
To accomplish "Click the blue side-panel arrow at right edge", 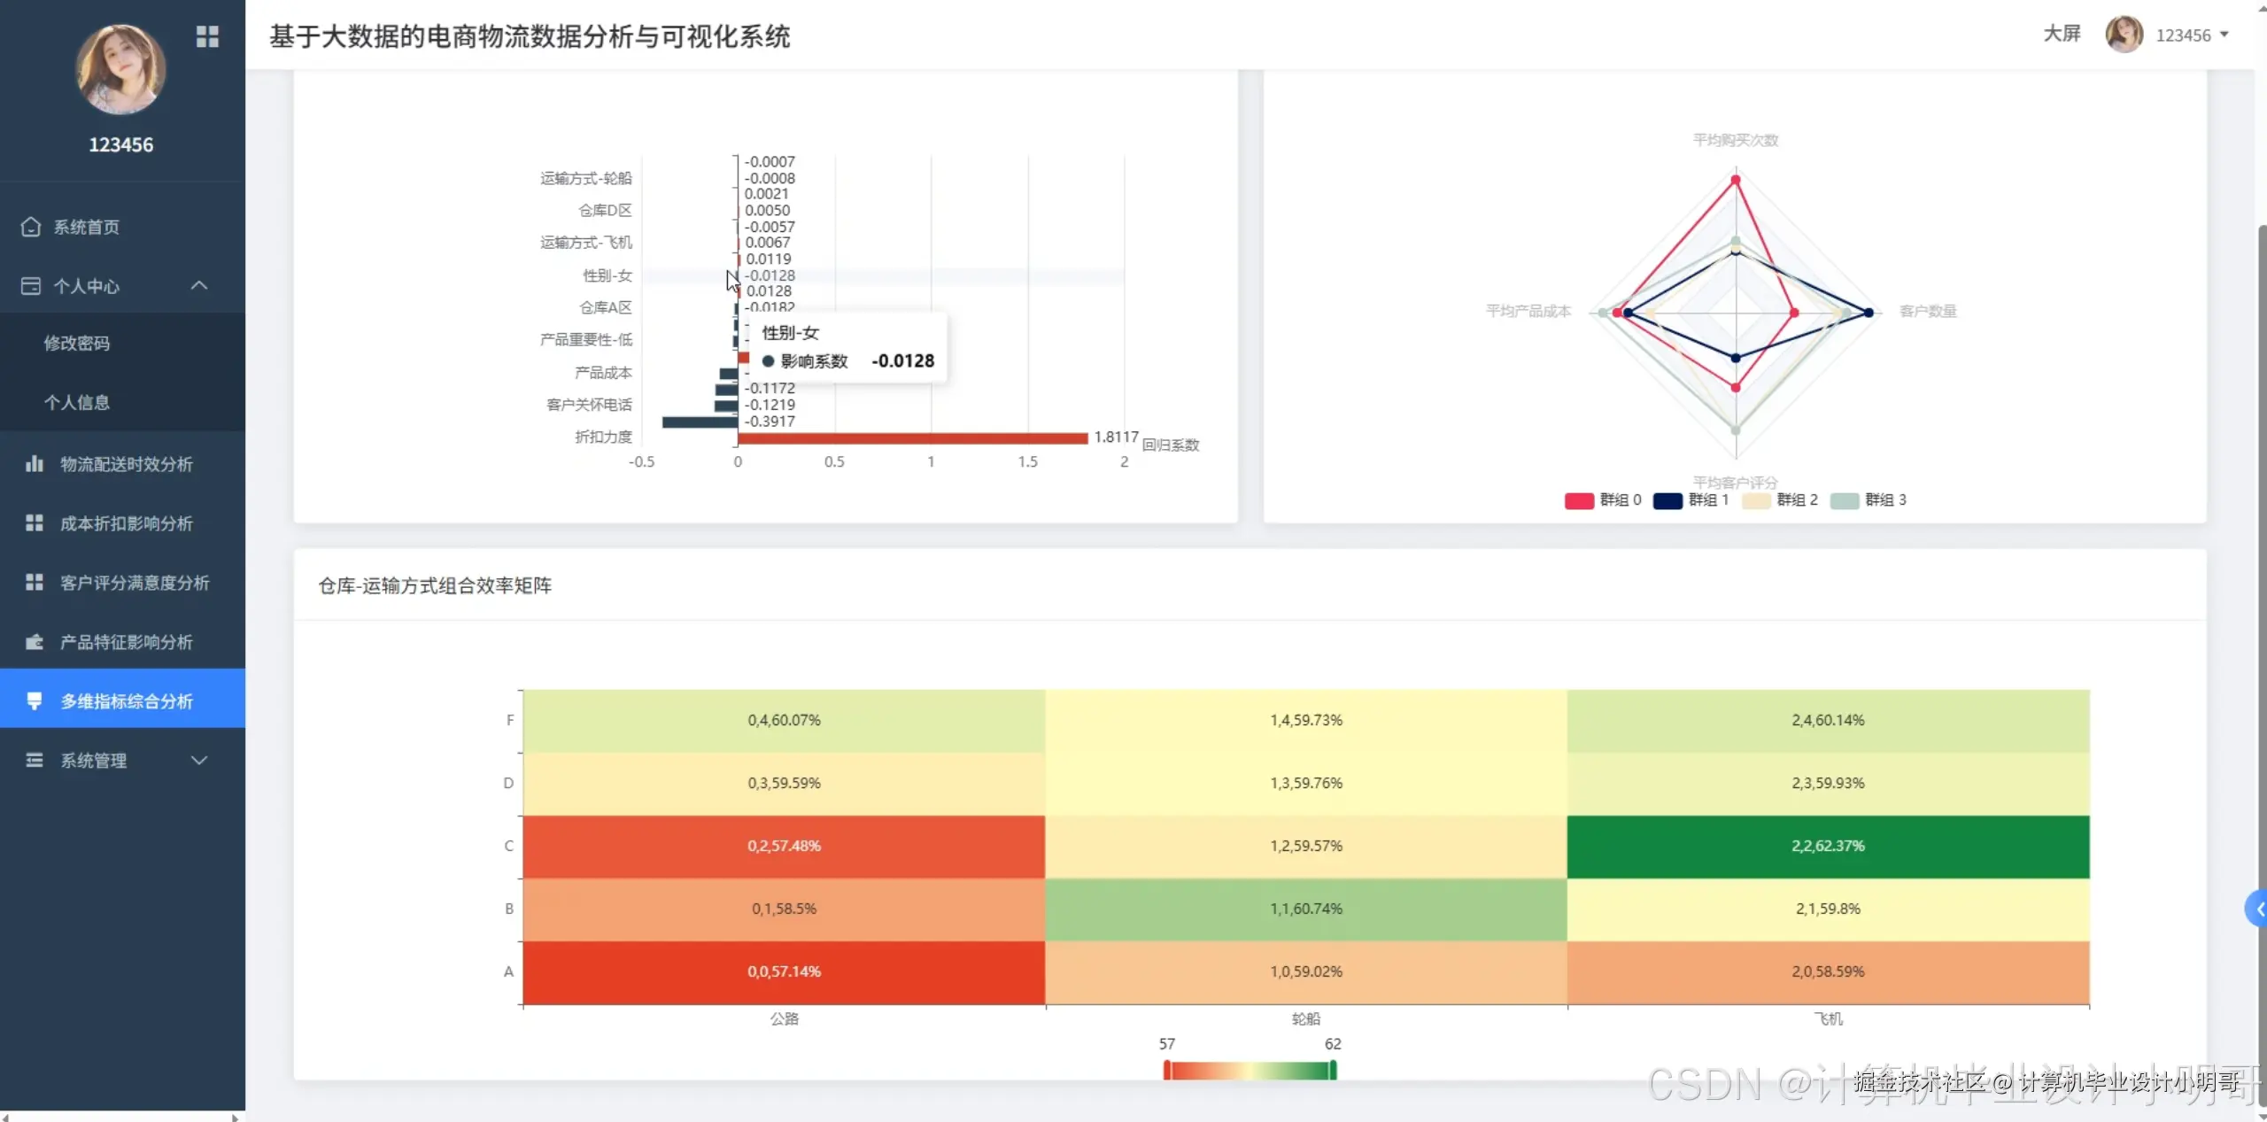I will (x=2257, y=909).
